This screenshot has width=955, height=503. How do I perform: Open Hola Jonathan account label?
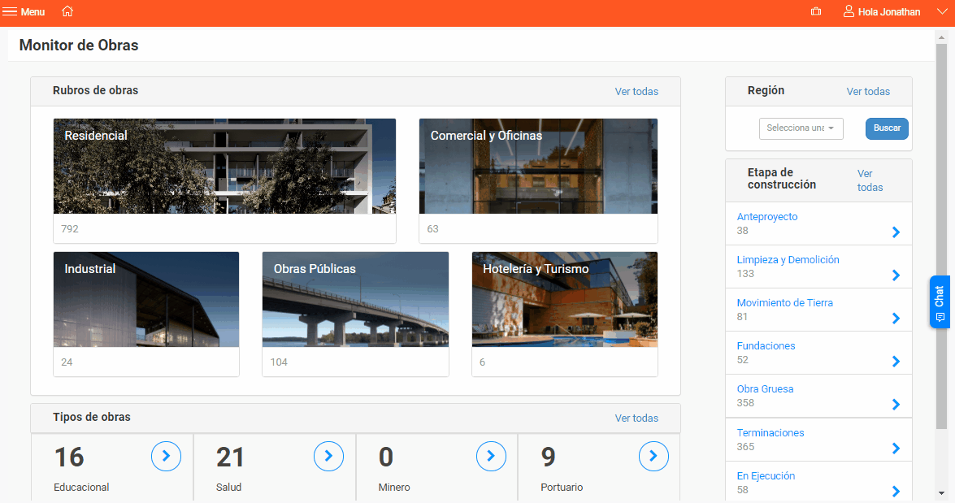point(889,12)
